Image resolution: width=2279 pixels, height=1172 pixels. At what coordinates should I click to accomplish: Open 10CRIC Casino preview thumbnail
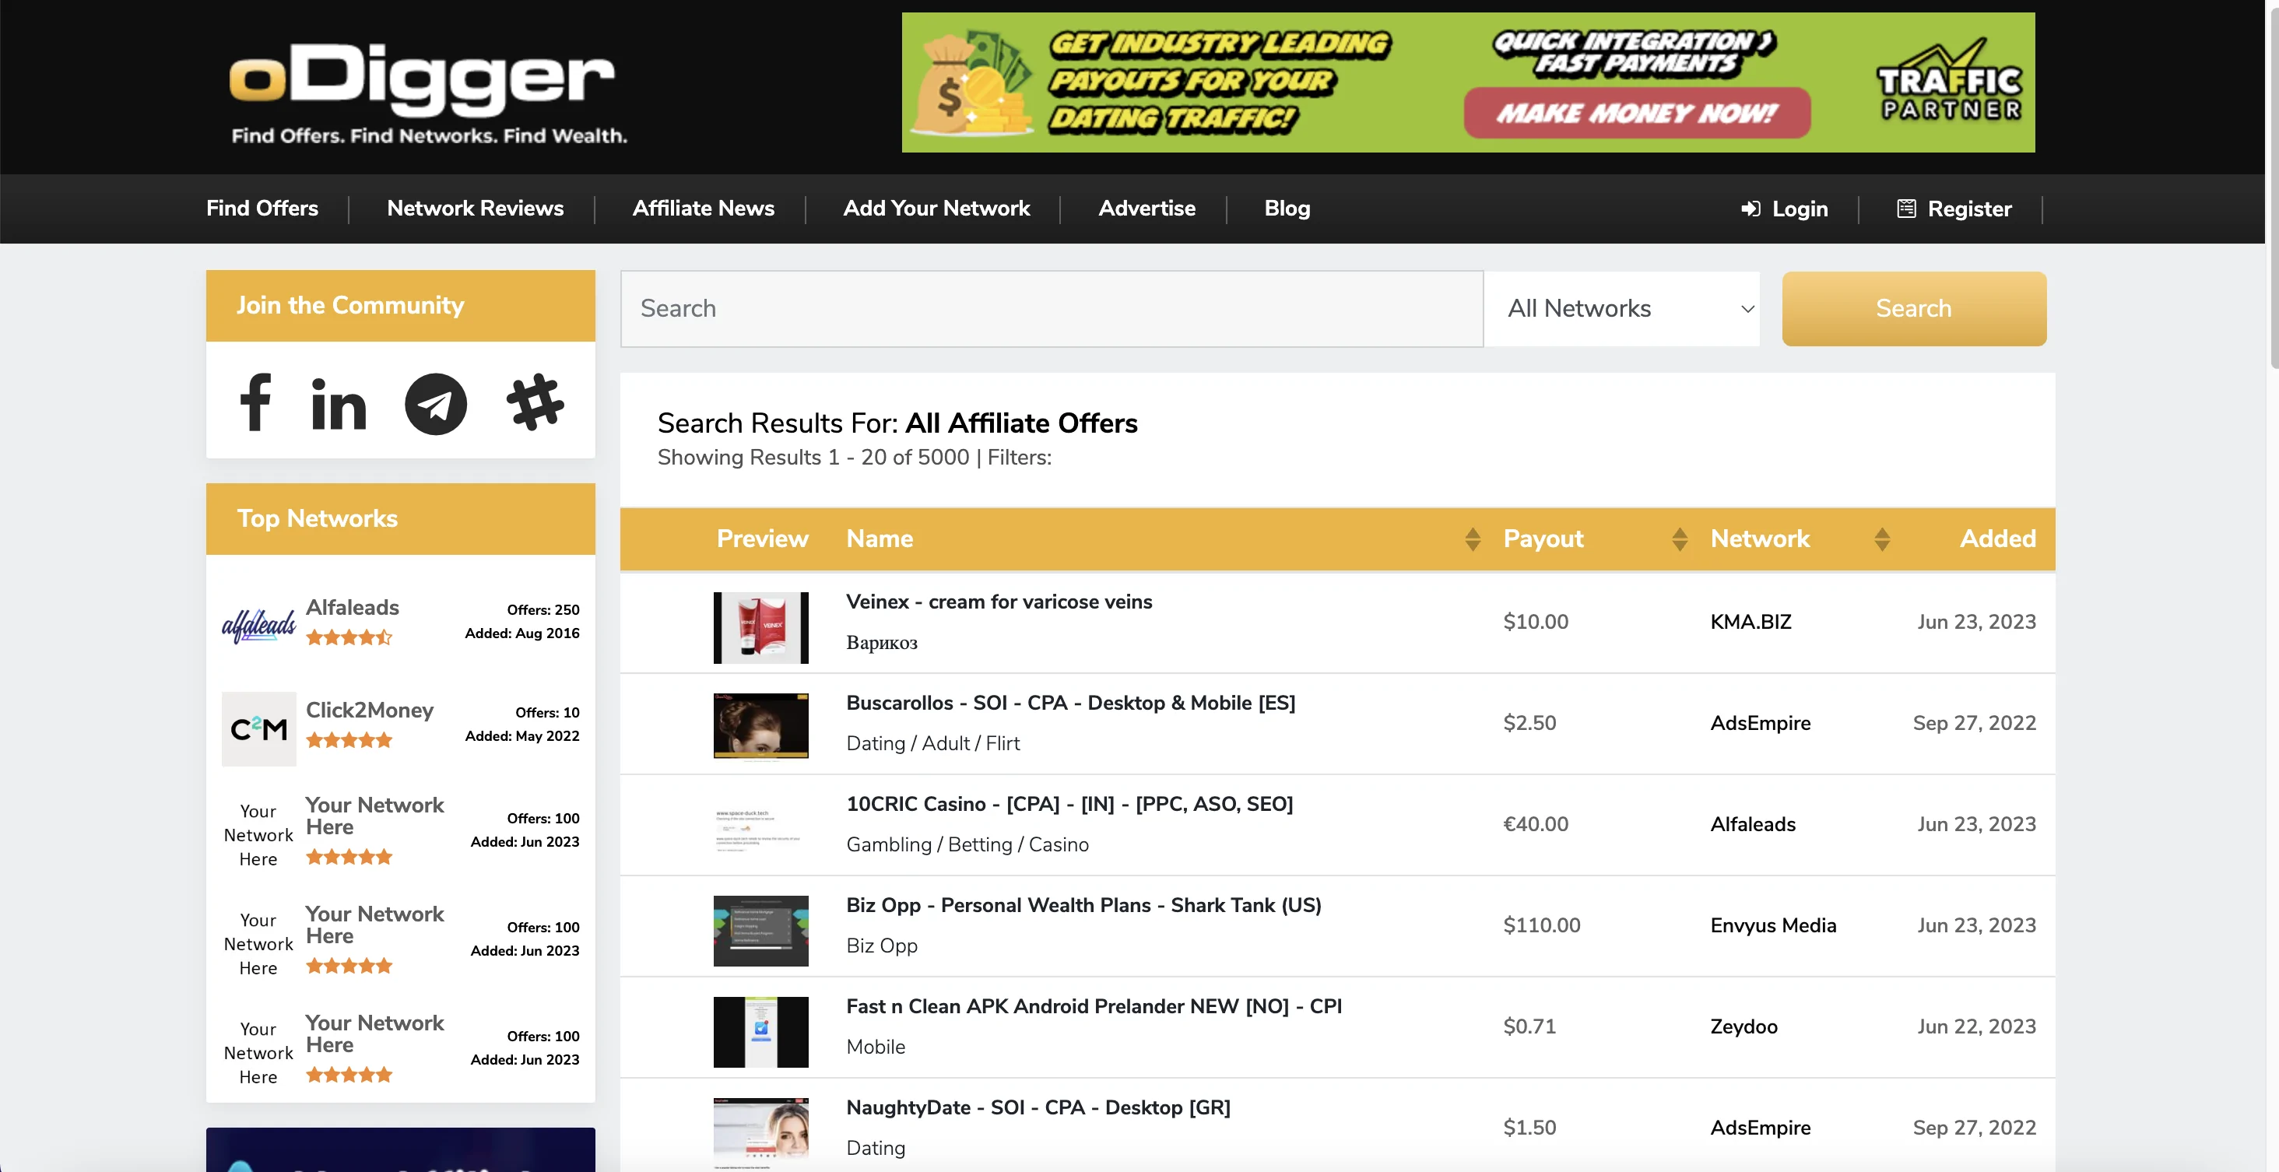761,830
